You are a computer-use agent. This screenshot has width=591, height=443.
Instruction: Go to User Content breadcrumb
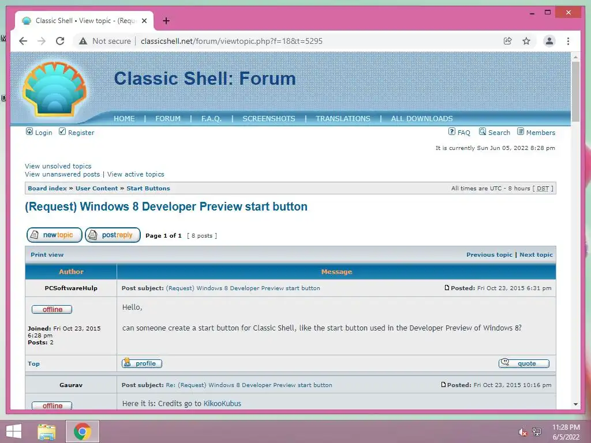[x=96, y=189]
